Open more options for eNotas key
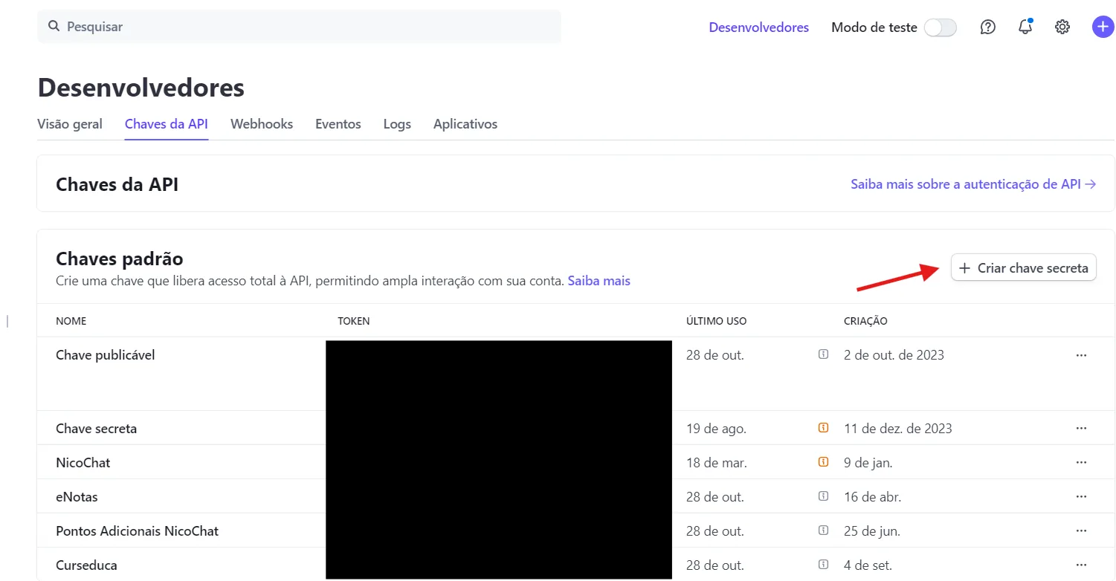The image size is (1116, 581). click(x=1082, y=496)
